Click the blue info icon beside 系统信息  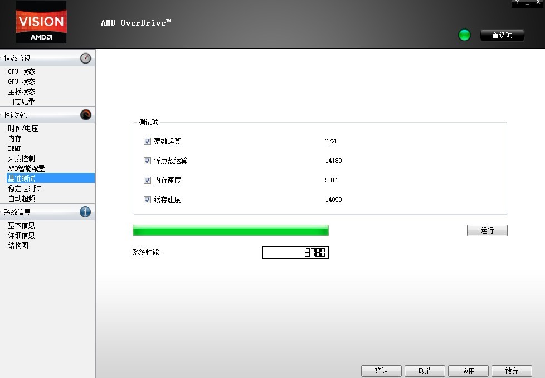(x=85, y=212)
